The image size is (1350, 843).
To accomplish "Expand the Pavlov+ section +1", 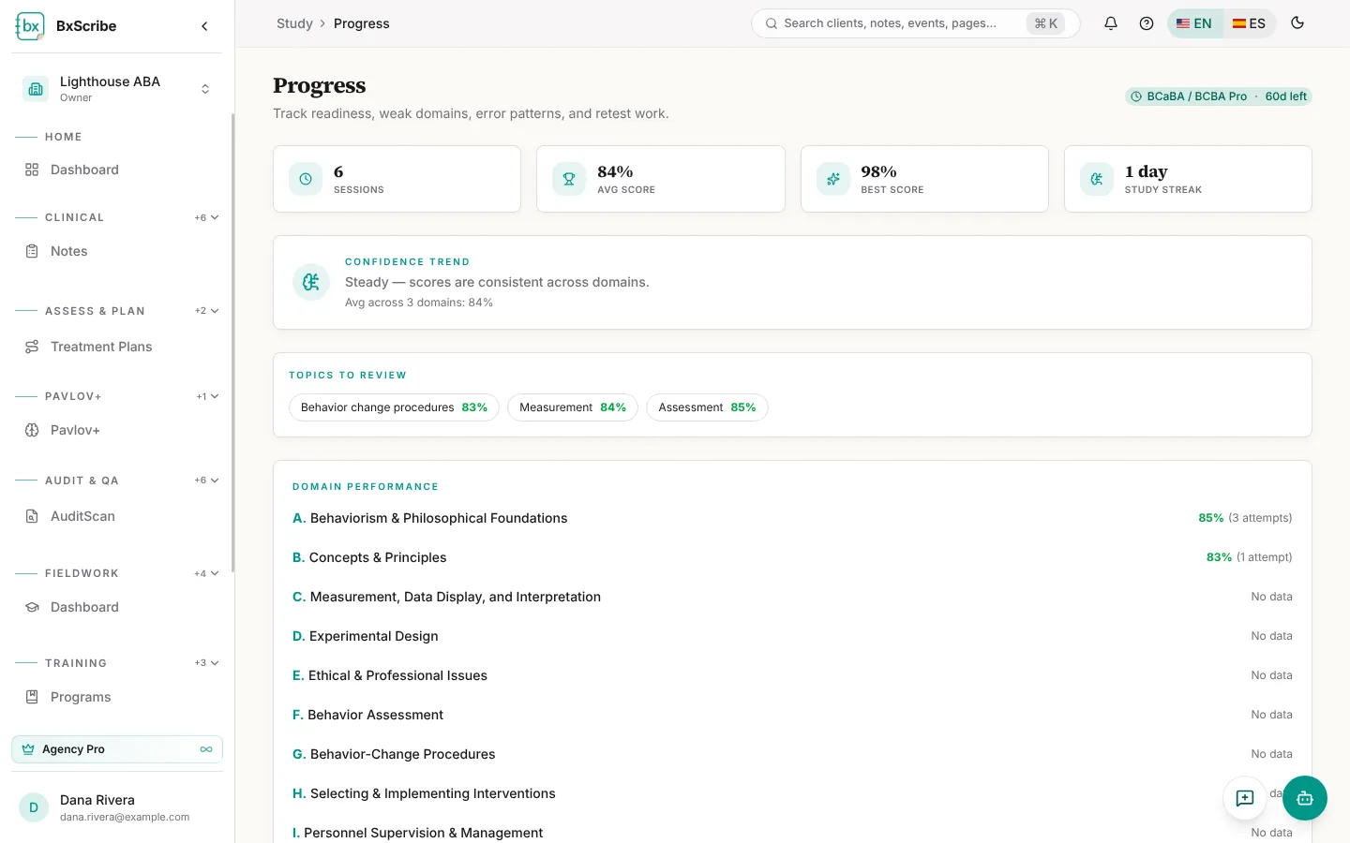I will pos(207,396).
